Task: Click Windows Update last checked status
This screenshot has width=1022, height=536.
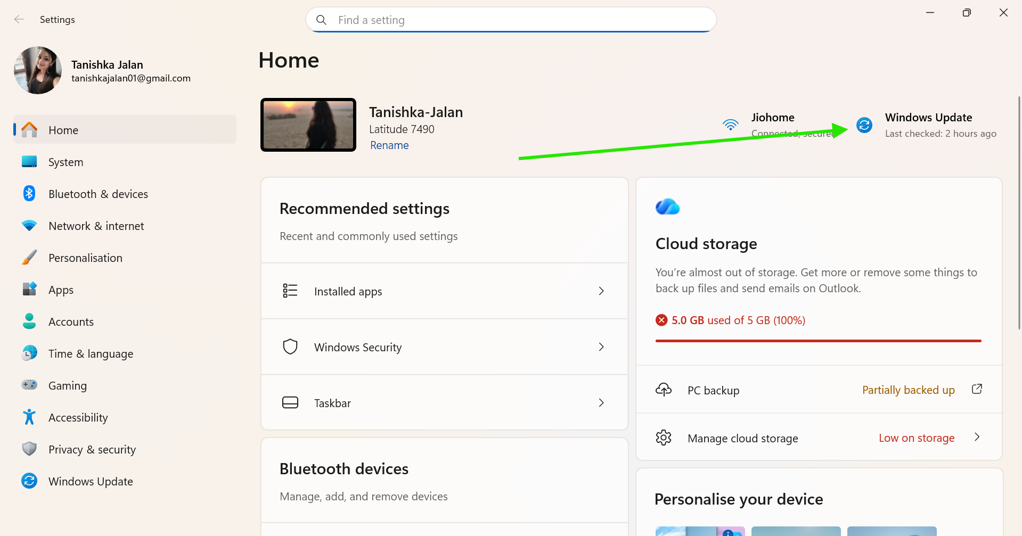Action: click(941, 134)
